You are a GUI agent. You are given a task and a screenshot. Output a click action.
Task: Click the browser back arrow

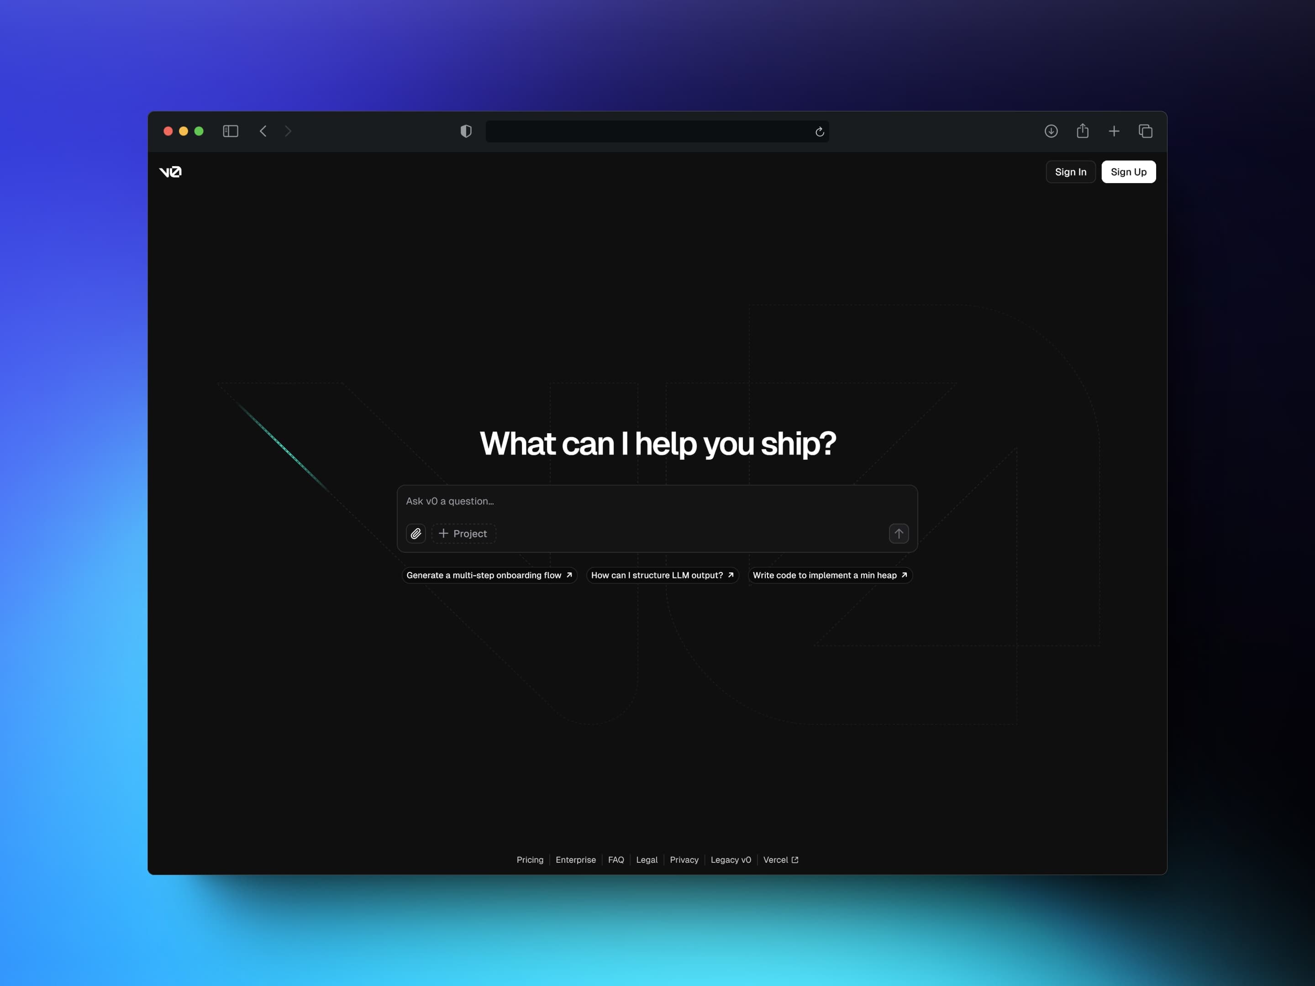[x=263, y=131]
